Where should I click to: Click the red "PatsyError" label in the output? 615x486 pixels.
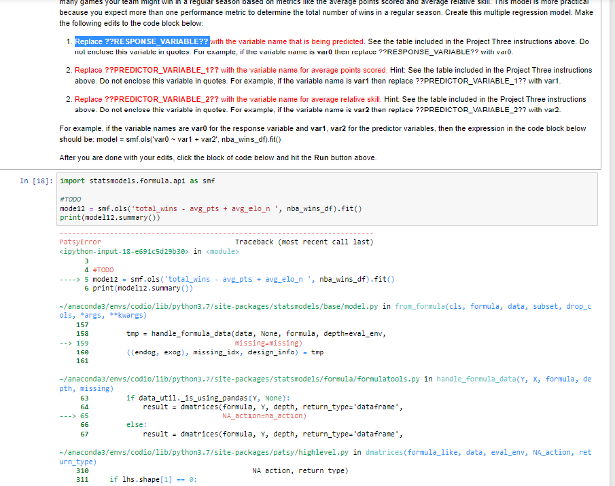coord(80,242)
